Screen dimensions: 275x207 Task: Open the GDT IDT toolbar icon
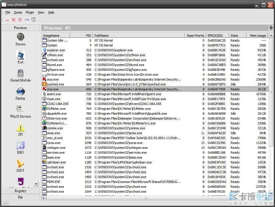click(20, 20)
